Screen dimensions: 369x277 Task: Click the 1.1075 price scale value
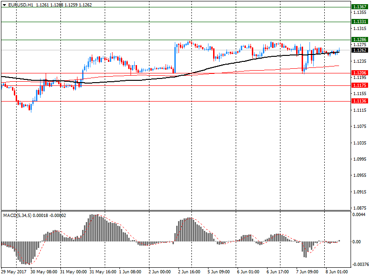coord(360,126)
